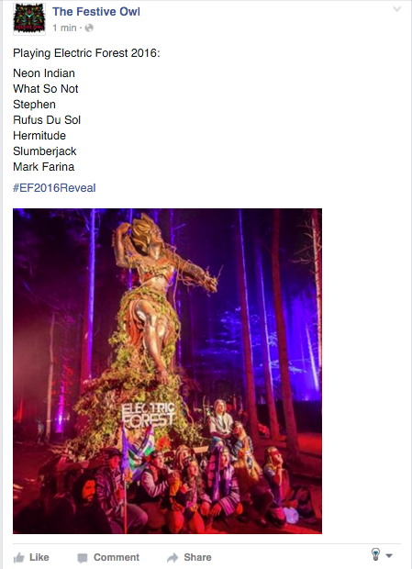
Task: Click the Like text label
Action: [x=39, y=557]
